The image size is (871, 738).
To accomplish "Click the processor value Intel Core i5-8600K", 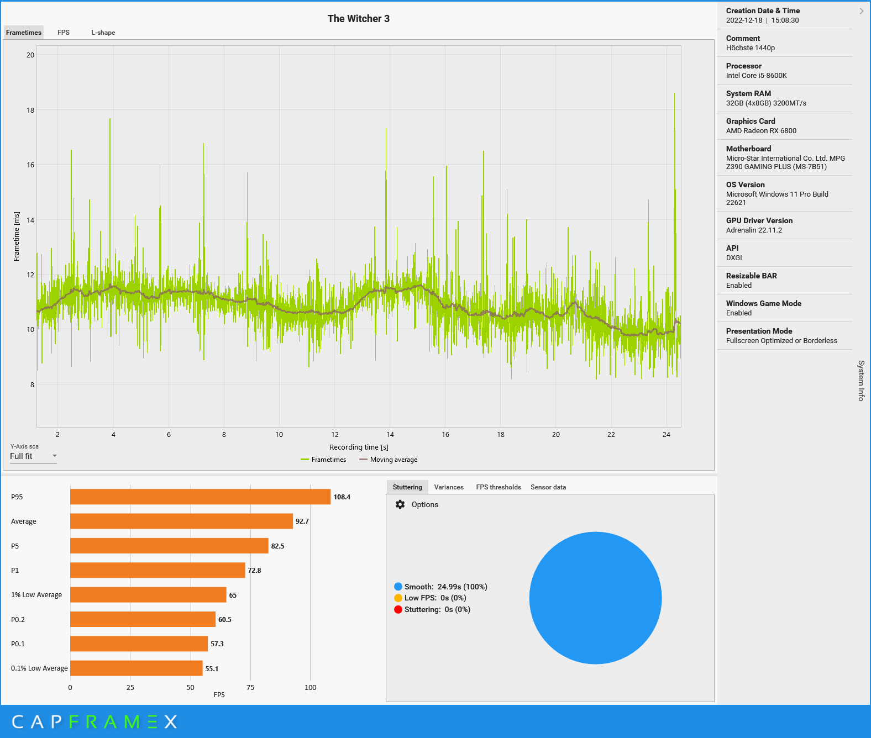I will [756, 76].
